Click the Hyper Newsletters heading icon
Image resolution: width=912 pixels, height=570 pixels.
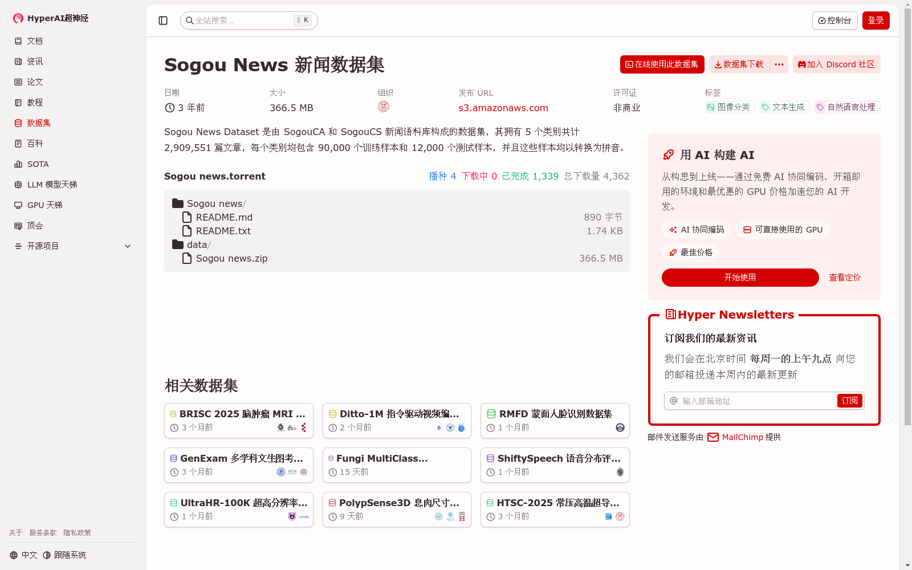[x=671, y=314]
